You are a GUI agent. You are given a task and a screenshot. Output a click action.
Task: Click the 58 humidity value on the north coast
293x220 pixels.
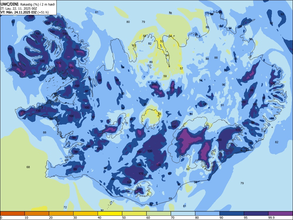click(x=144, y=36)
